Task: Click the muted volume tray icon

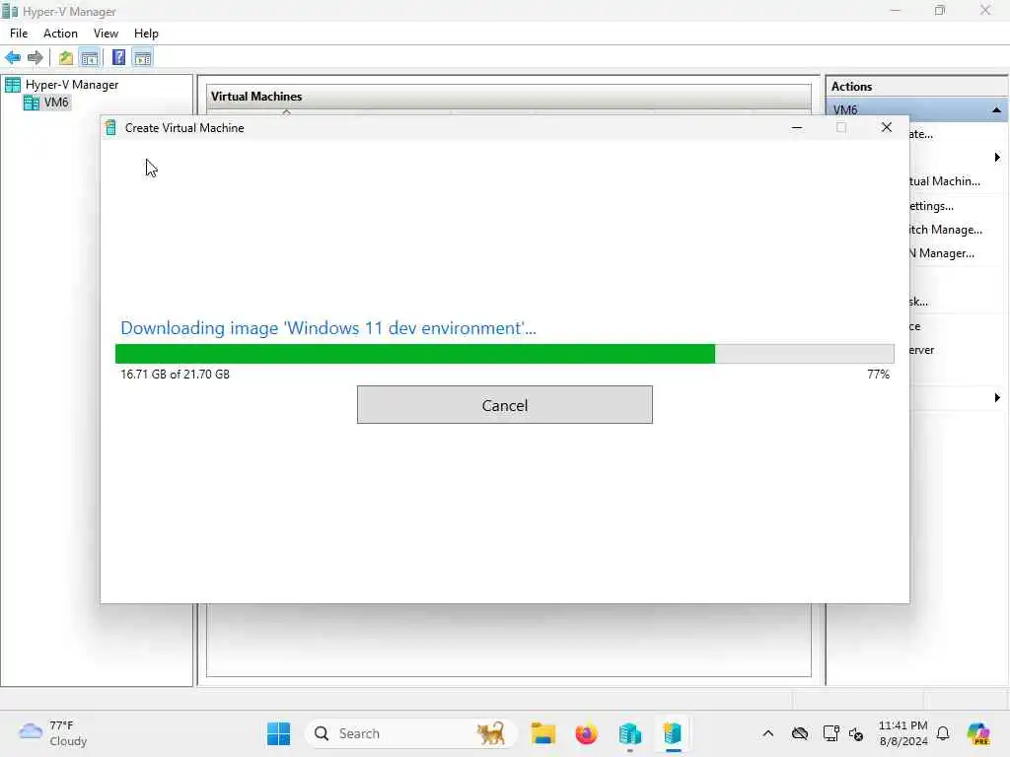Action: coord(856,733)
